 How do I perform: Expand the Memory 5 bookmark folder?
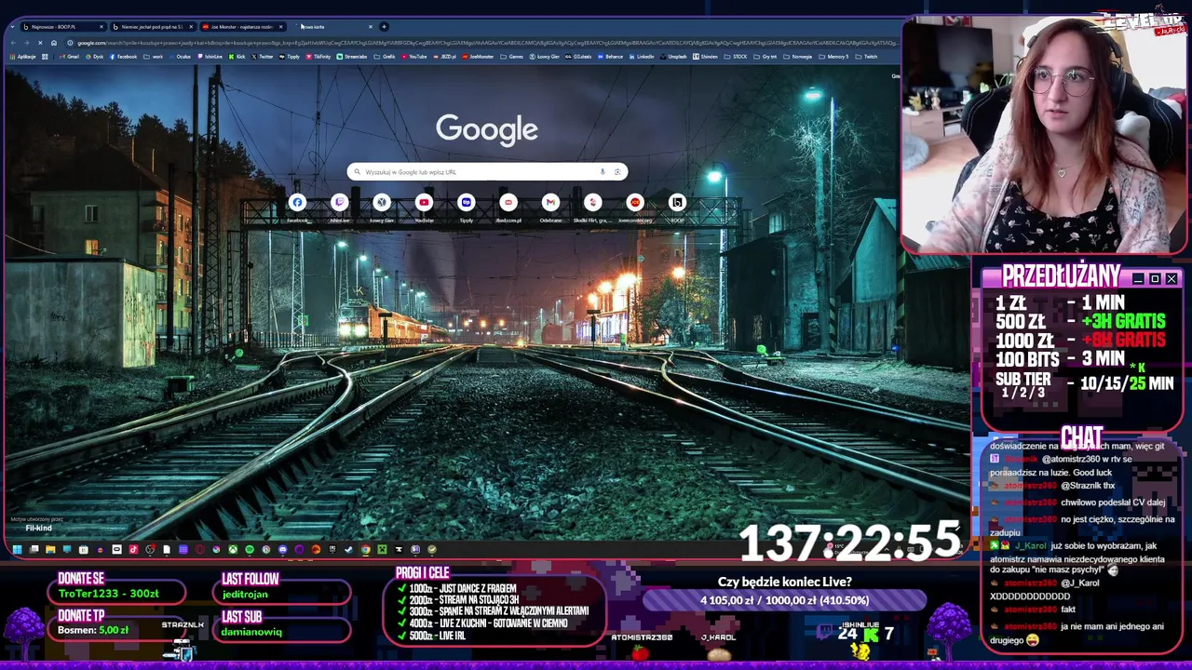click(833, 57)
